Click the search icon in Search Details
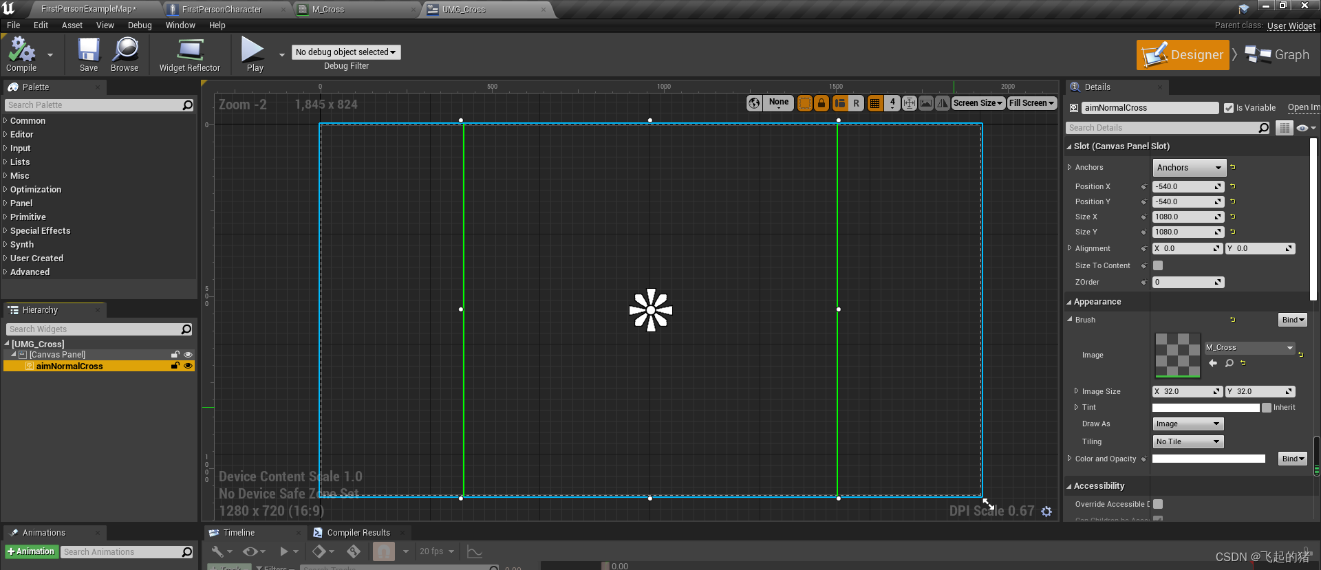 pyautogui.click(x=1263, y=128)
